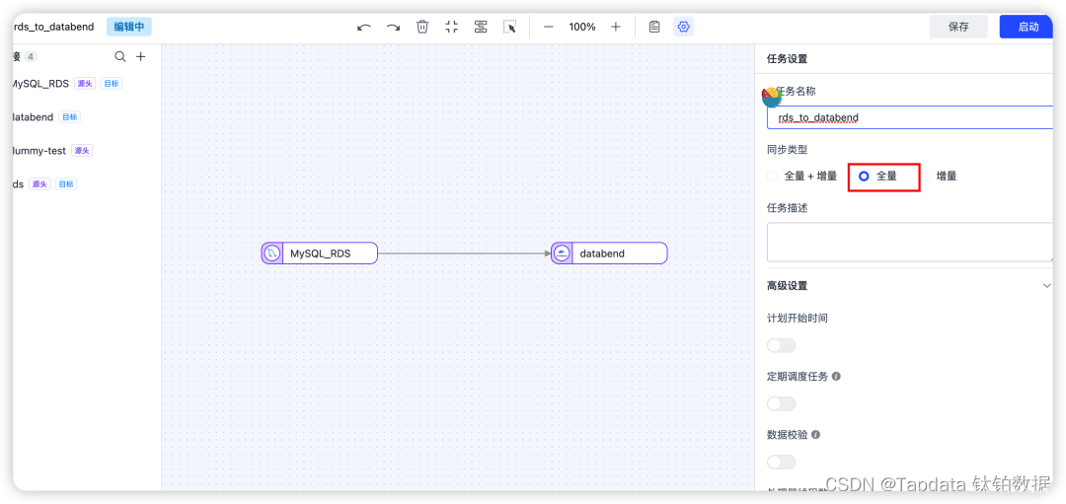The image size is (1066, 504).
Task: Redo the last canvas change
Action: click(x=394, y=28)
